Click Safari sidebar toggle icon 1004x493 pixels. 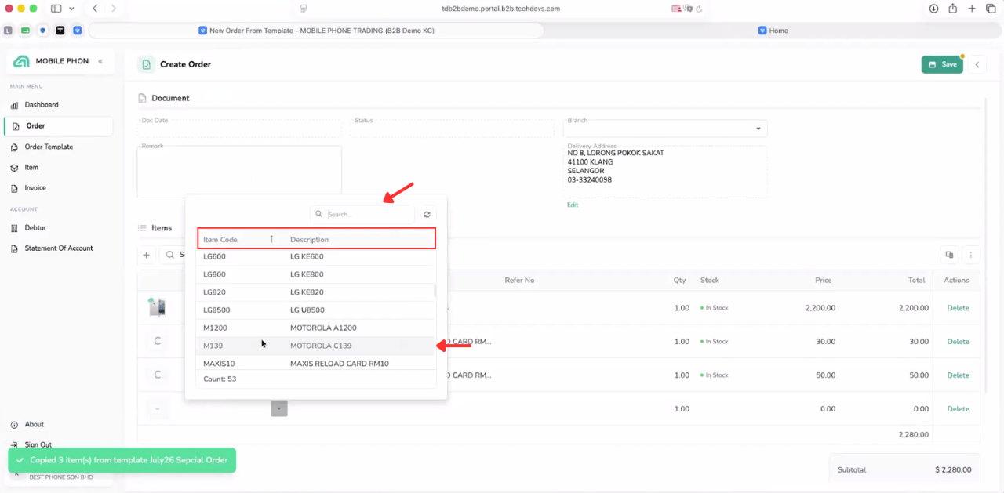pyautogui.click(x=56, y=9)
